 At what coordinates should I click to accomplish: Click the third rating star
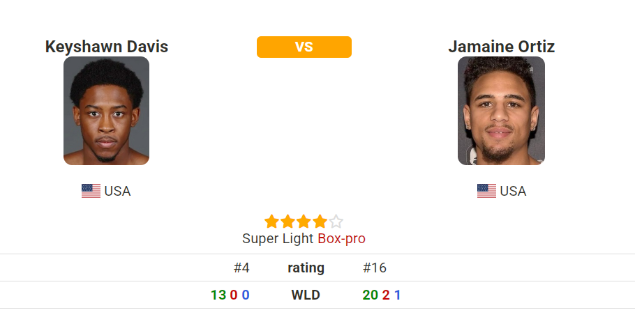coord(304,222)
